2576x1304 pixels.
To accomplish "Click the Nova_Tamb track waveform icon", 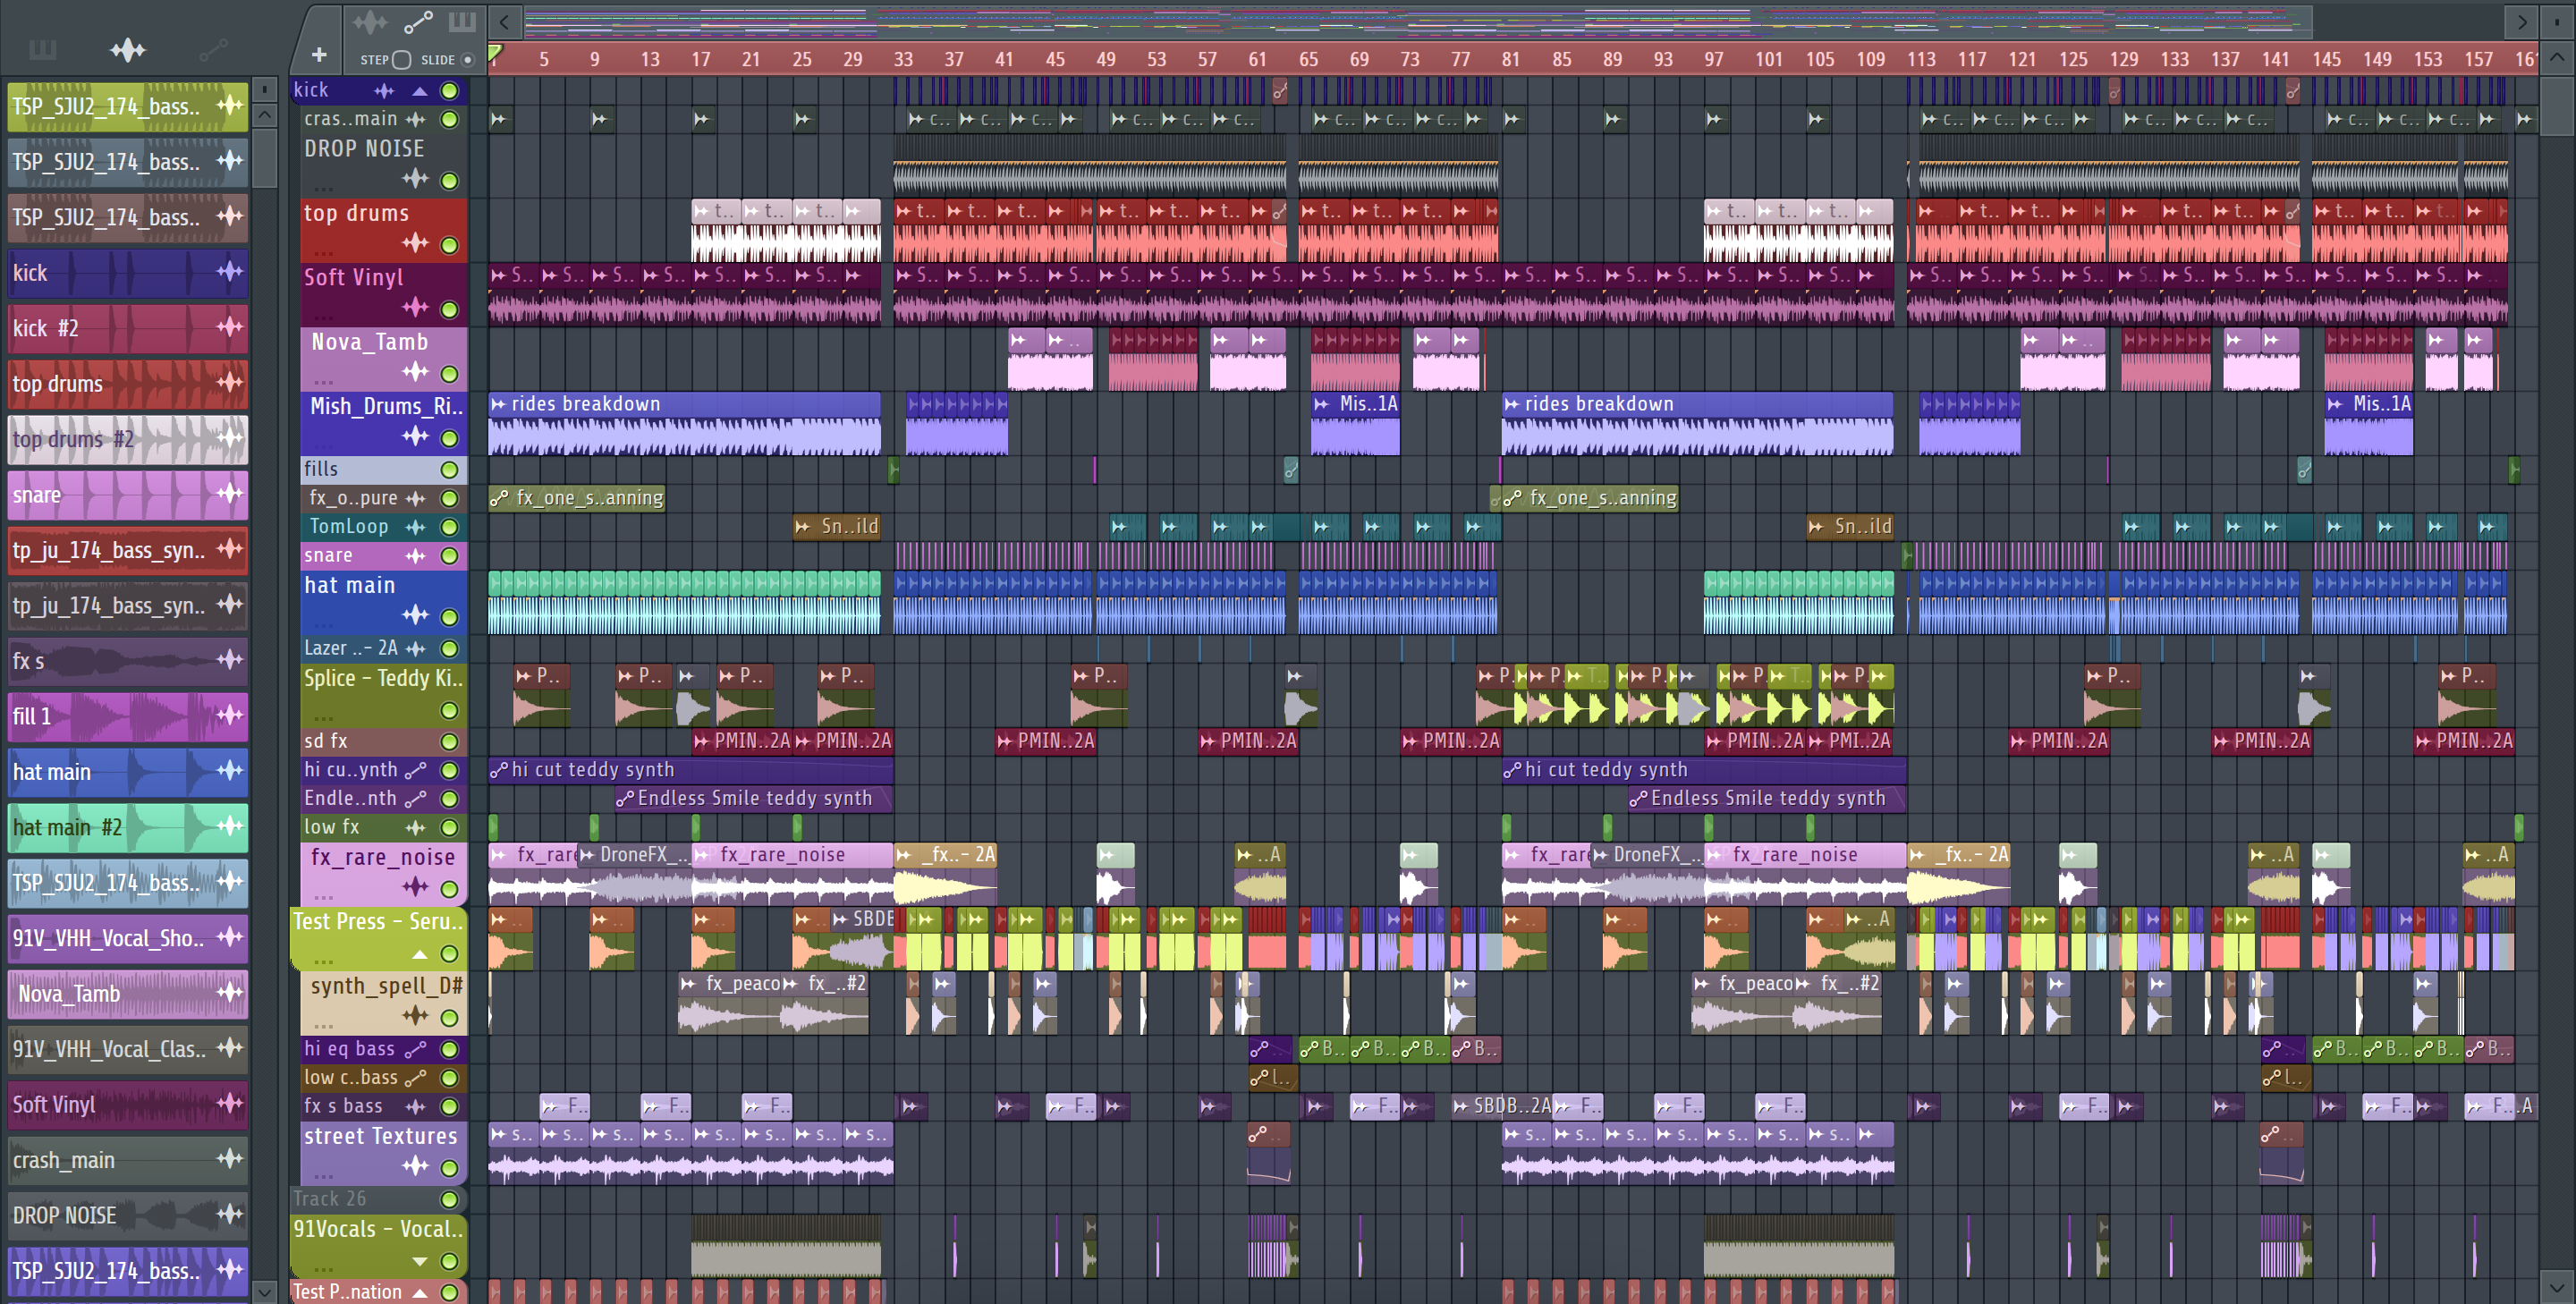I will (416, 372).
